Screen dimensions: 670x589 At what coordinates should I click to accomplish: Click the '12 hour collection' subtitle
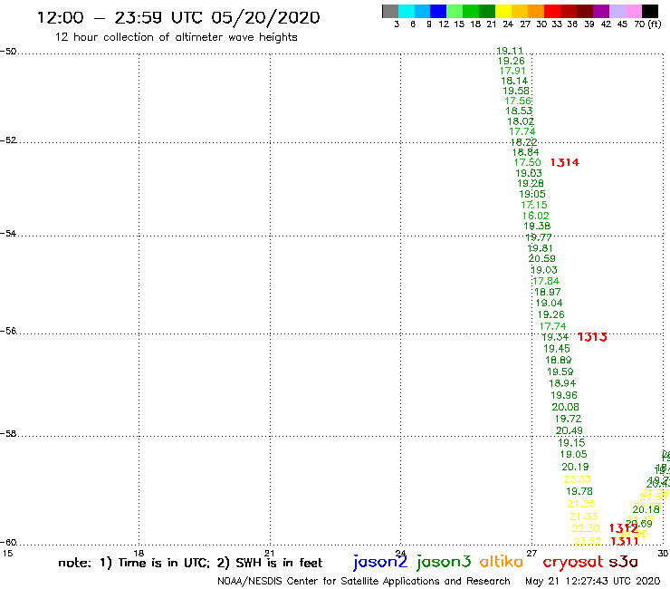tap(176, 37)
